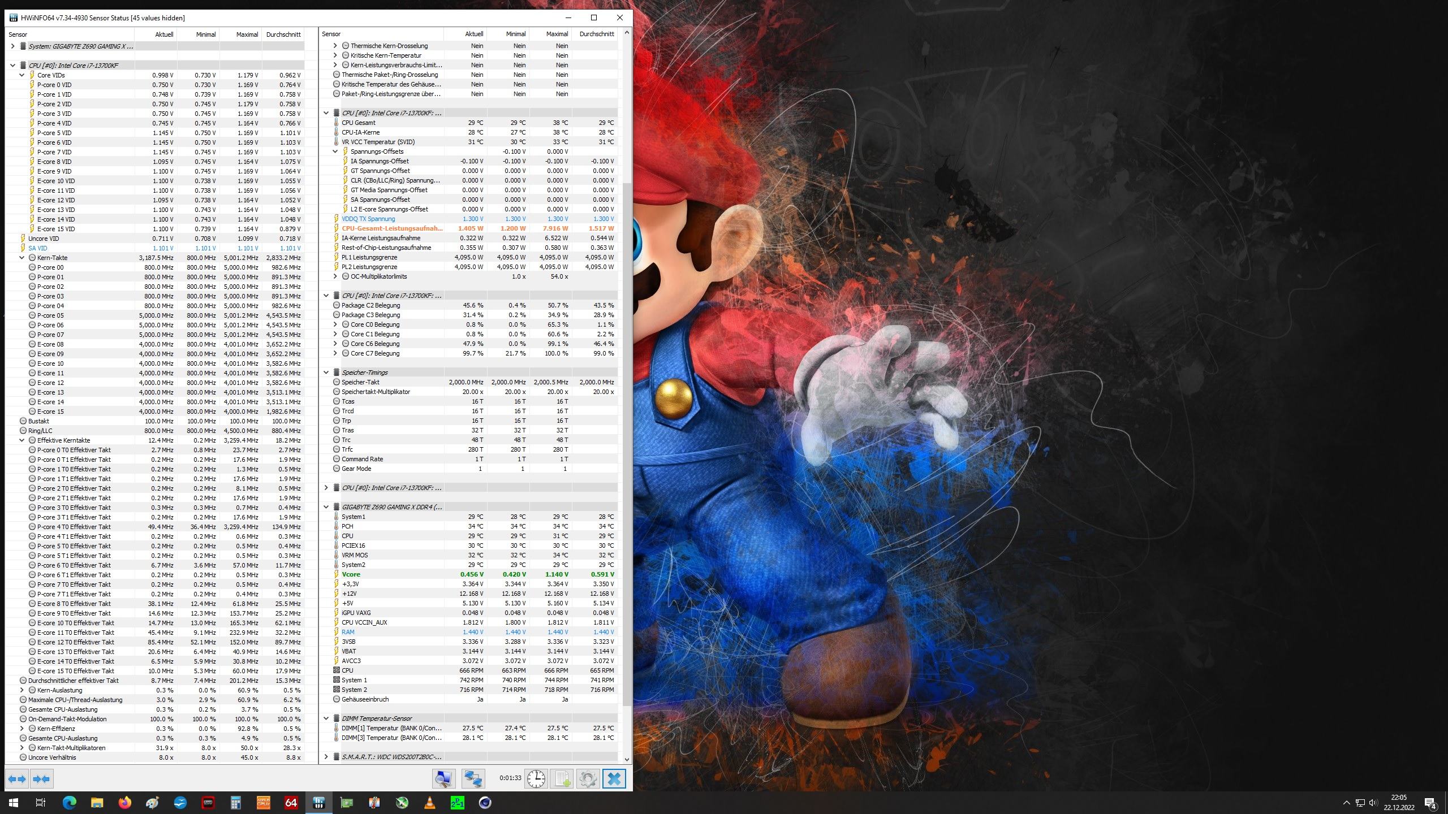
Task: Open the Prime95 green taskbar icon
Action: (458, 803)
